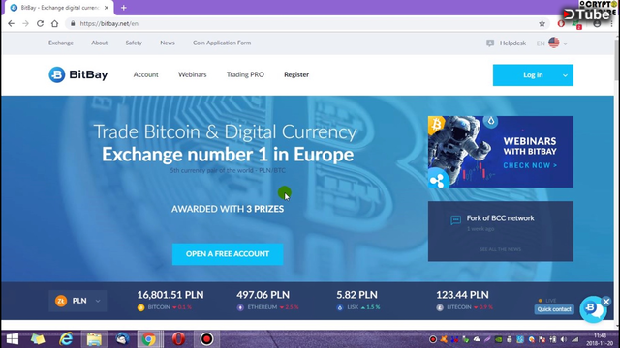Reload the page with the refresh icon
The image size is (620, 348).
(40, 23)
